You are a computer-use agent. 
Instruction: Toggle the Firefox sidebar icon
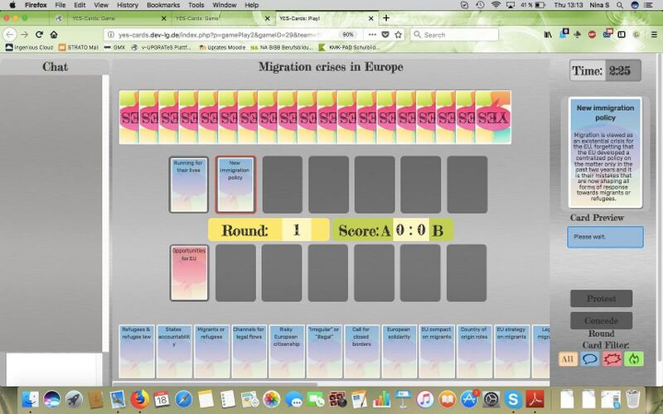coord(622,35)
